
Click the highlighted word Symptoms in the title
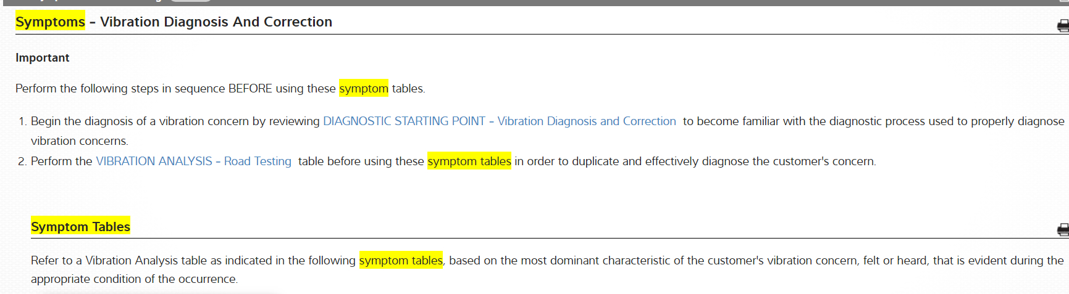pyautogui.click(x=50, y=22)
